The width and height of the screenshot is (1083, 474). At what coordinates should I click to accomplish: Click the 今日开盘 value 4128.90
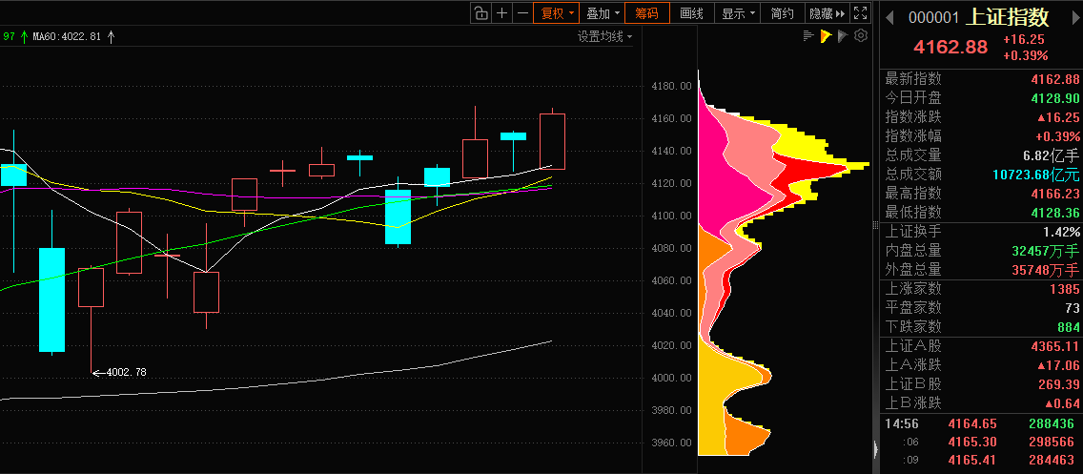pos(1054,98)
